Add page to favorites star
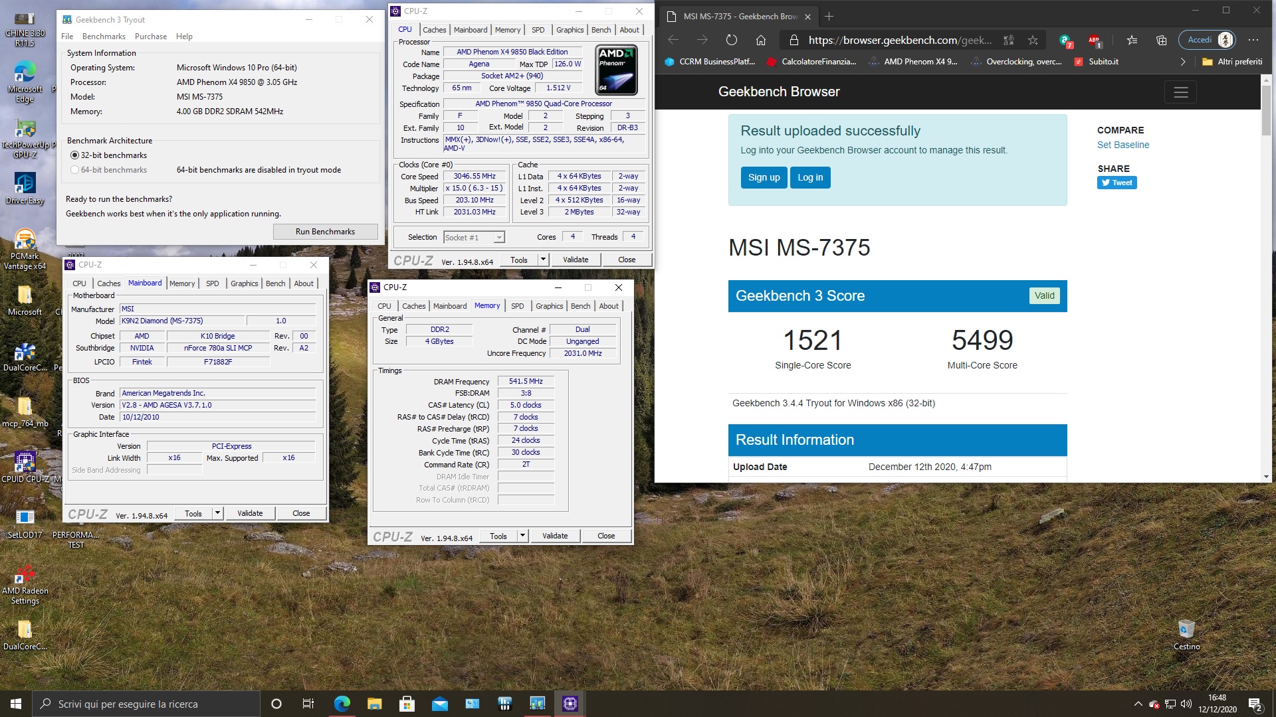 point(1033,40)
